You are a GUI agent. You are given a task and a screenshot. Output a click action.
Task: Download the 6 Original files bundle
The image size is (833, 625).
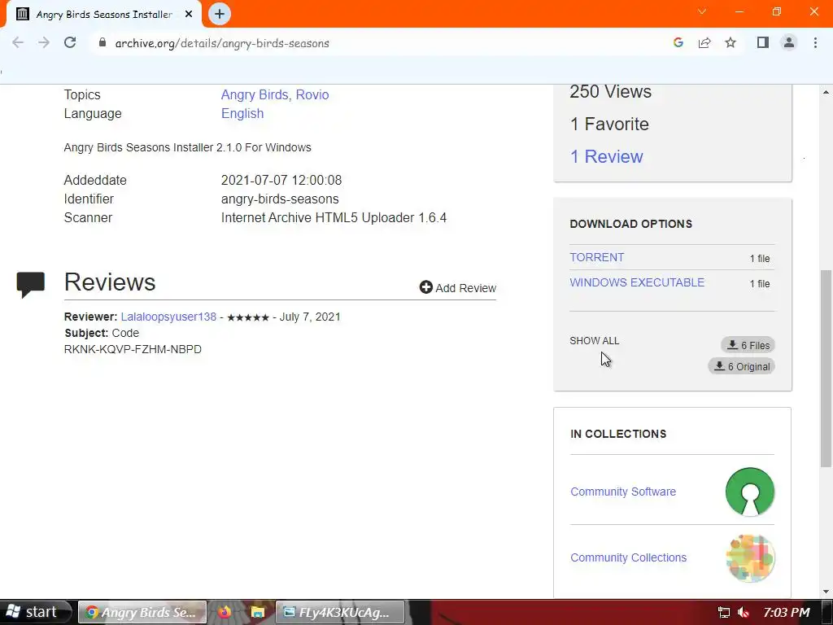coord(742,366)
